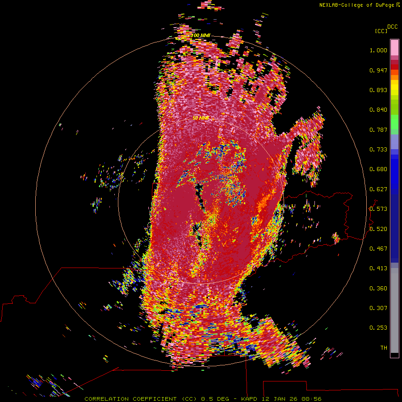Click the 0.413 color scale value
The image size is (402, 402).
coord(378,268)
